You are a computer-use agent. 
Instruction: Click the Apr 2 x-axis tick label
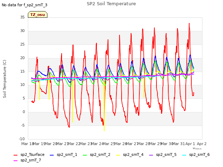201,144
